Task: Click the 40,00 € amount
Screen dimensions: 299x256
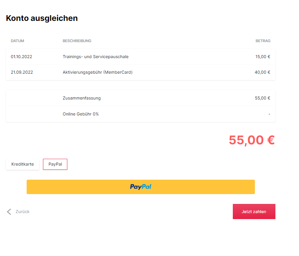Action: (x=262, y=72)
